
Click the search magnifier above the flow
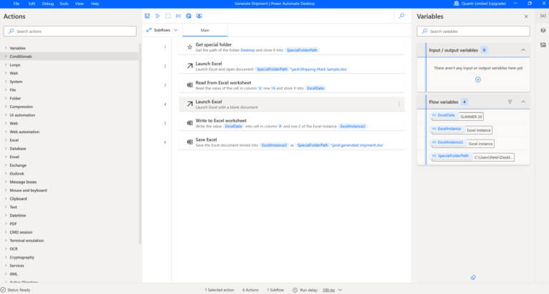coord(402,16)
